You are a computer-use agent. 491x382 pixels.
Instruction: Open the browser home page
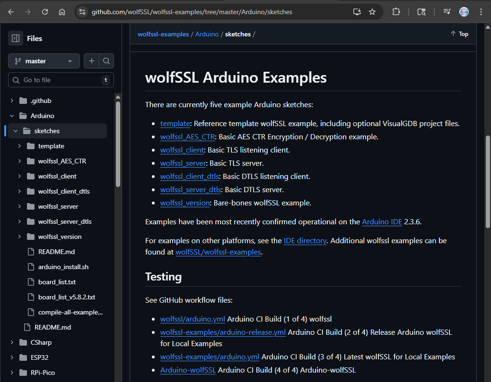click(62, 12)
